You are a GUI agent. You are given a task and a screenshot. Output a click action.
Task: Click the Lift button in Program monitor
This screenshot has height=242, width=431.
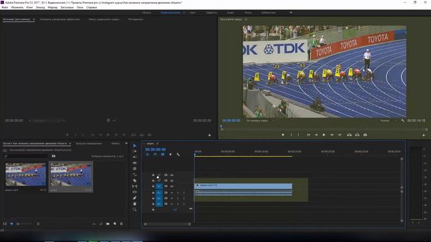coord(349,135)
